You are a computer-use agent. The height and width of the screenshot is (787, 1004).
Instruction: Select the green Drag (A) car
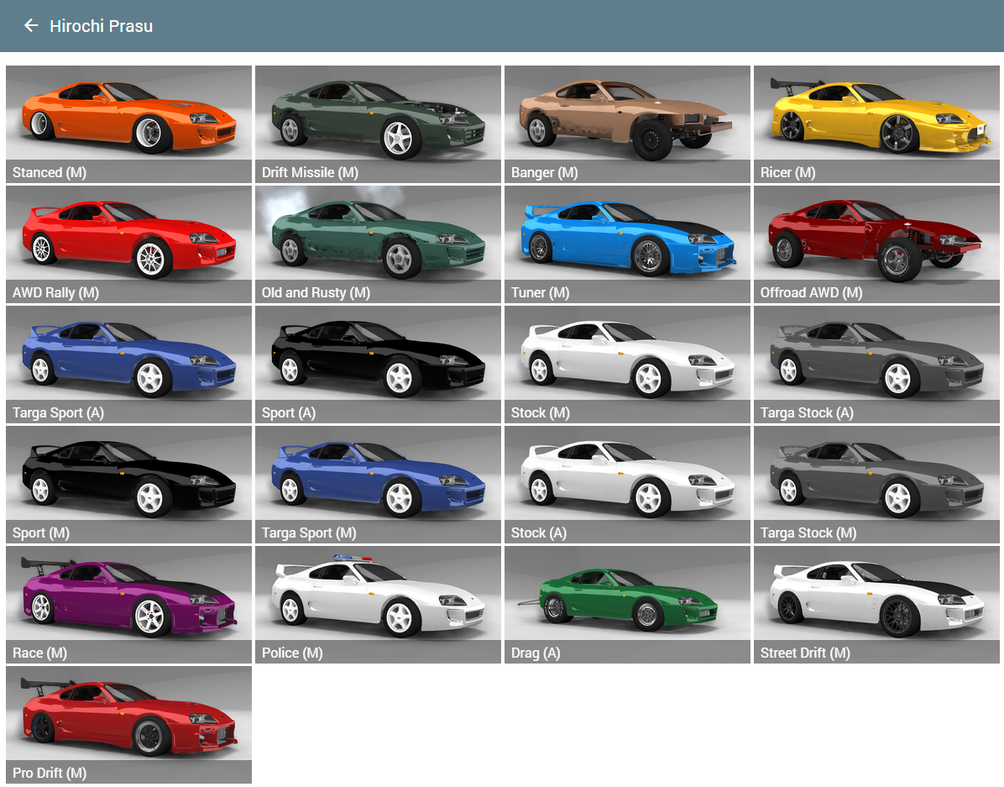pyautogui.click(x=627, y=605)
